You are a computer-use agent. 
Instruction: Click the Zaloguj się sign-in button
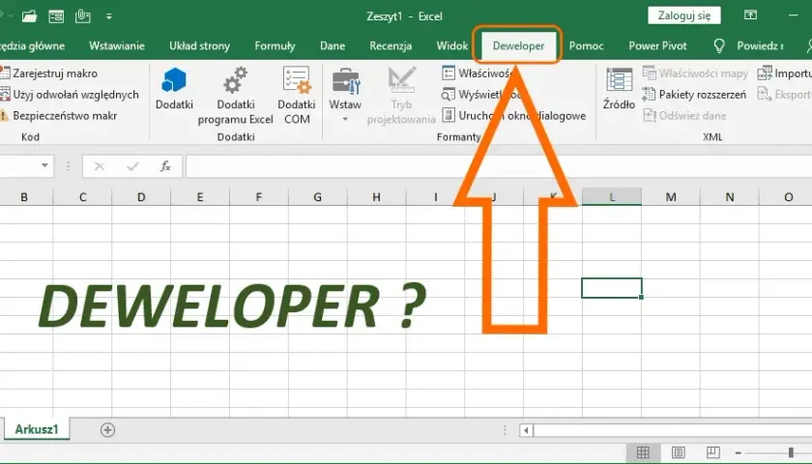683,15
